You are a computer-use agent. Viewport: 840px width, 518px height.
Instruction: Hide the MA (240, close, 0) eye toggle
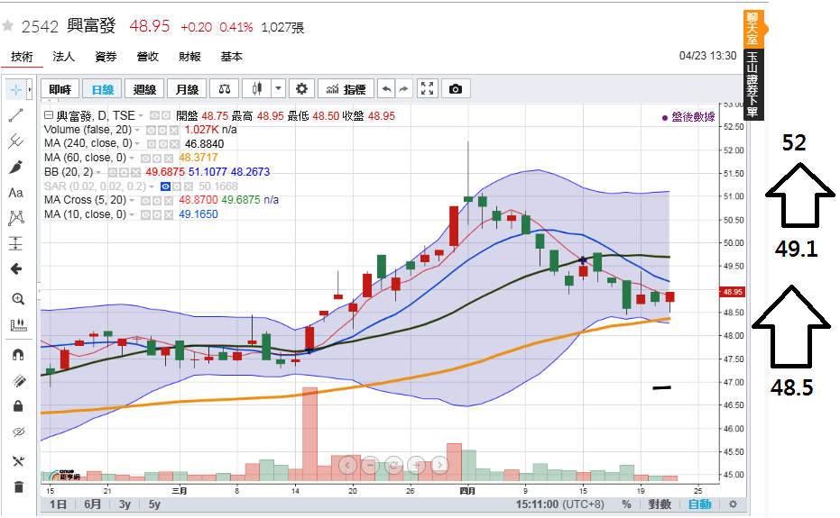pos(152,144)
